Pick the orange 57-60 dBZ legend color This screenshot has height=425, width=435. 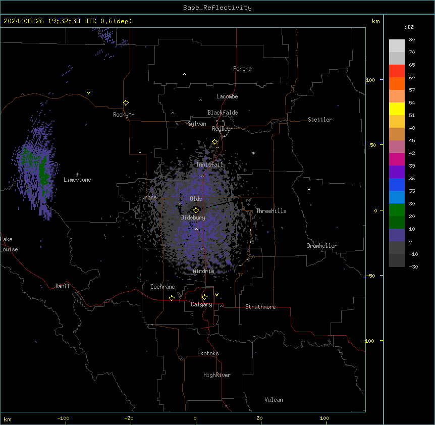[397, 83]
